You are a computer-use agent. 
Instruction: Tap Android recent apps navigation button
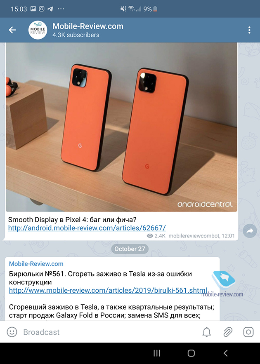point(157,353)
